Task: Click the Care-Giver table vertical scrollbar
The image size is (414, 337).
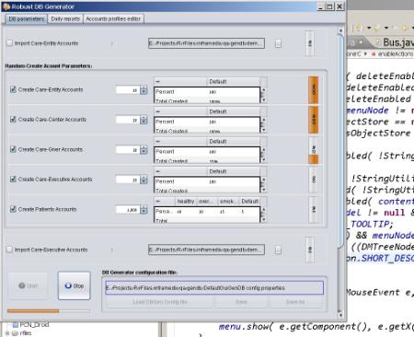Action: [263, 155]
